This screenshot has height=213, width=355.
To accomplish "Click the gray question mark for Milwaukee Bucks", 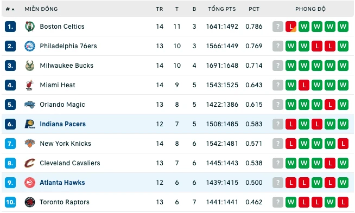I will pos(278,66).
